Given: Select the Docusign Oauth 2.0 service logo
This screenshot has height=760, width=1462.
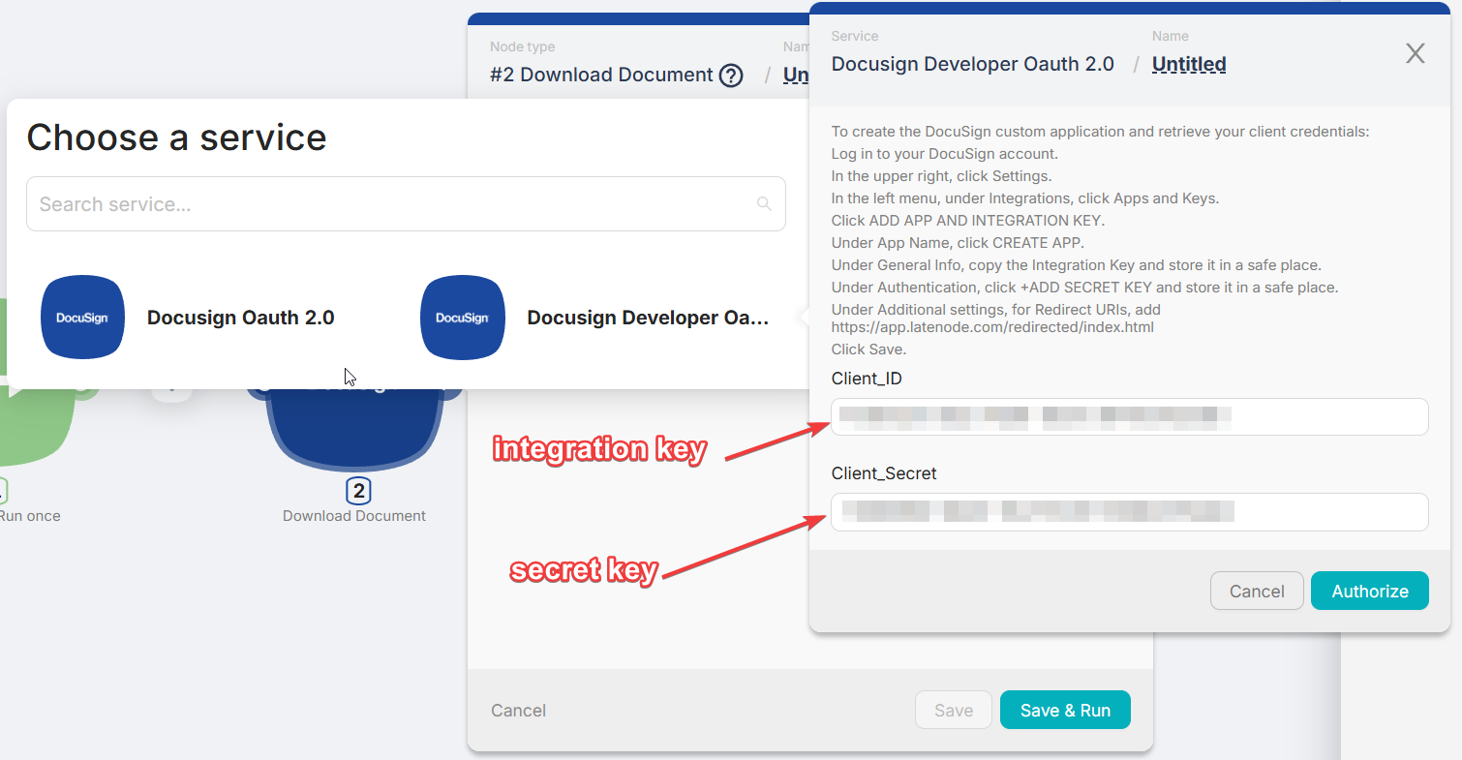Looking at the screenshot, I should (82, 318).
